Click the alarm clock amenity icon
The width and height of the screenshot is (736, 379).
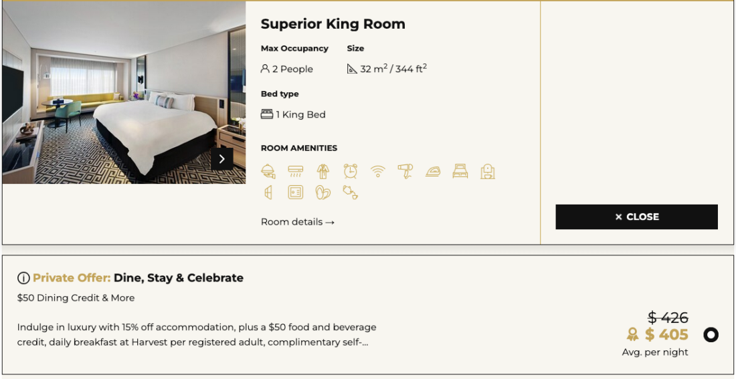pos(351,172)
